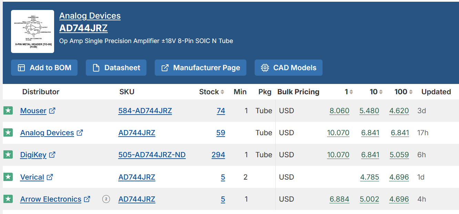
Task: Click external link icon next to Verical
Action: coord(50,177)
